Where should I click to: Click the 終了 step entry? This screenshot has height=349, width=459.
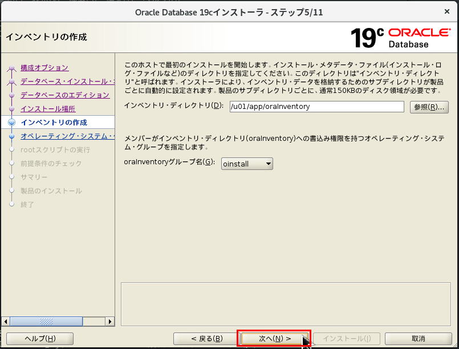click(x=27, y=204)
